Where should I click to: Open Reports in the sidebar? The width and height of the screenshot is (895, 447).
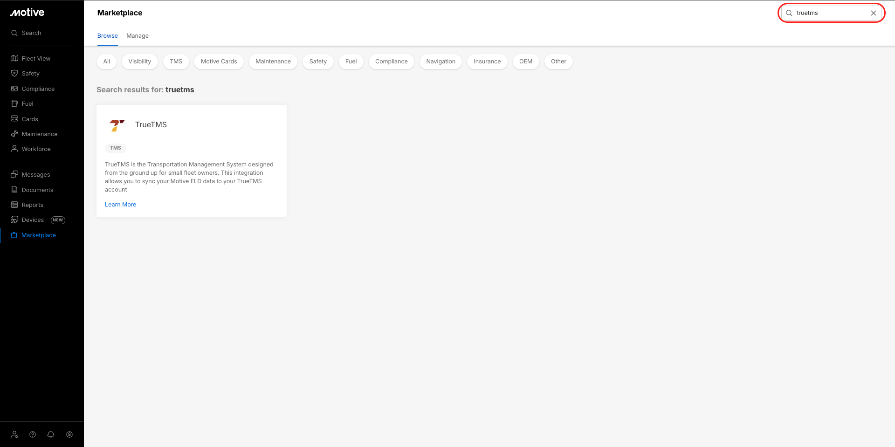pyautogui.click(x=33, y=205)
